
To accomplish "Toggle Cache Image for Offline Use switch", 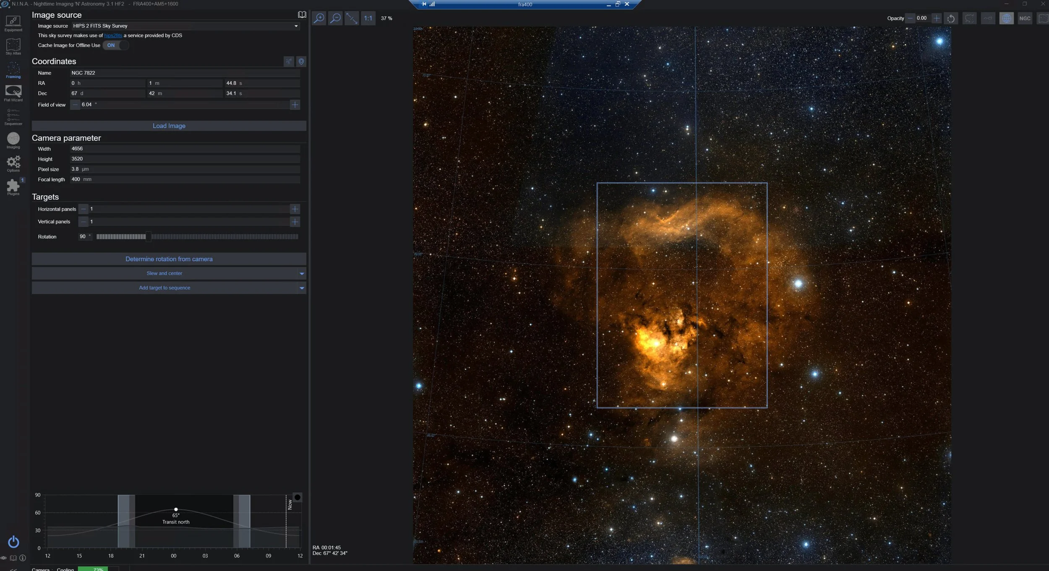I will [115, 45].
